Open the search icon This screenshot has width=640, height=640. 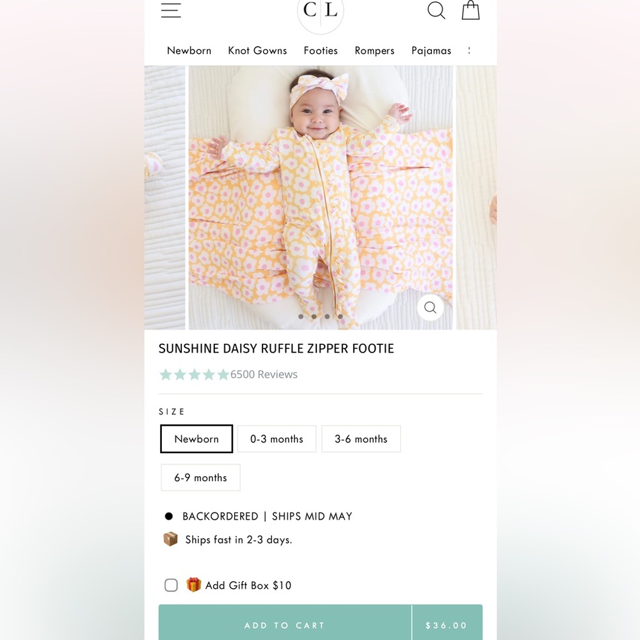coord(436,10)
